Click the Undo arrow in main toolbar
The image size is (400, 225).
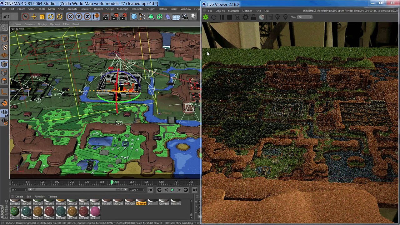[6, 17]
